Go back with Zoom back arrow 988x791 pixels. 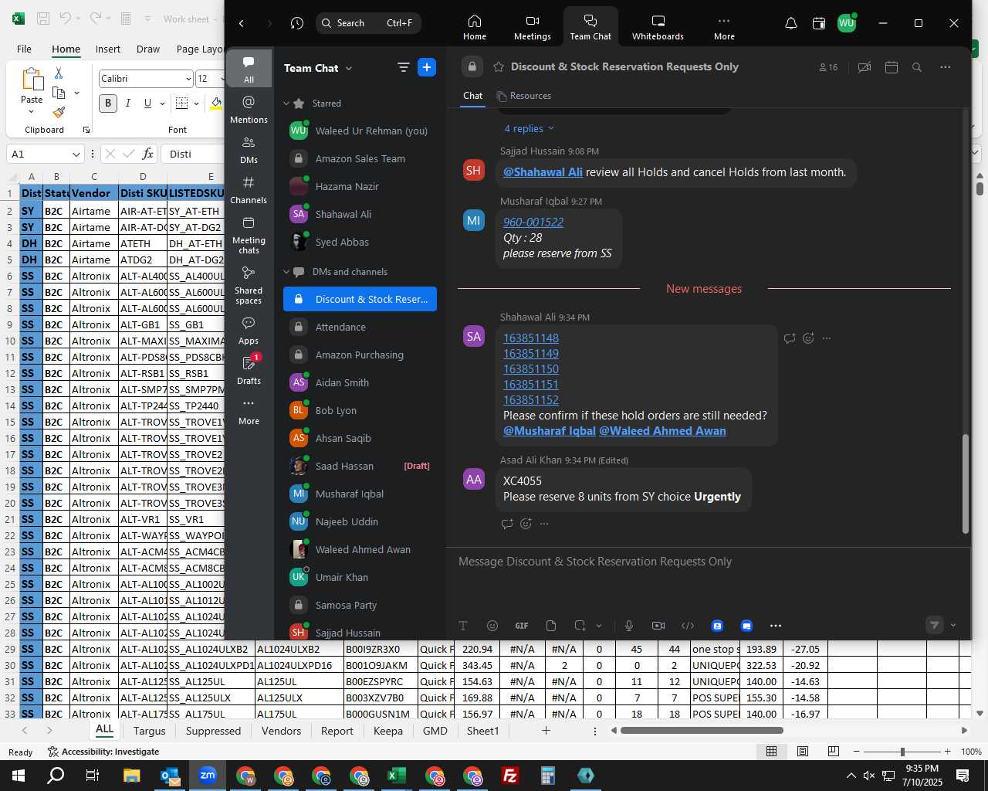pos(242,23)
